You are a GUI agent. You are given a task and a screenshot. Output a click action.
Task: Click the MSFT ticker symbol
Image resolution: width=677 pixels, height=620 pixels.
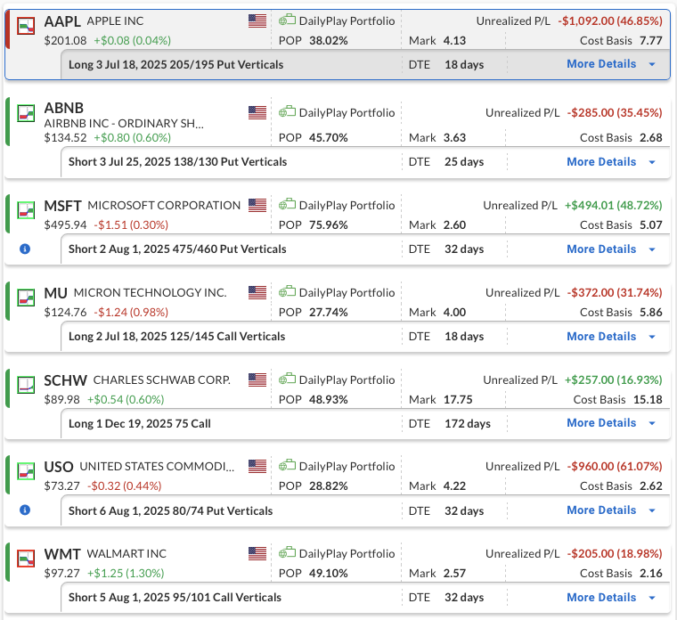click(x=62, y=206)
